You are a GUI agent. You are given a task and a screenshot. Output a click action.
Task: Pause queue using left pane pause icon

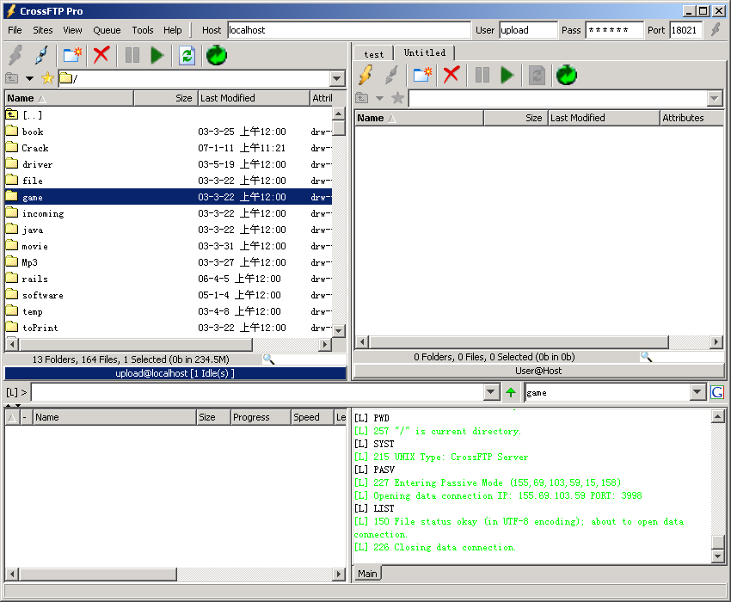[132, 56]
